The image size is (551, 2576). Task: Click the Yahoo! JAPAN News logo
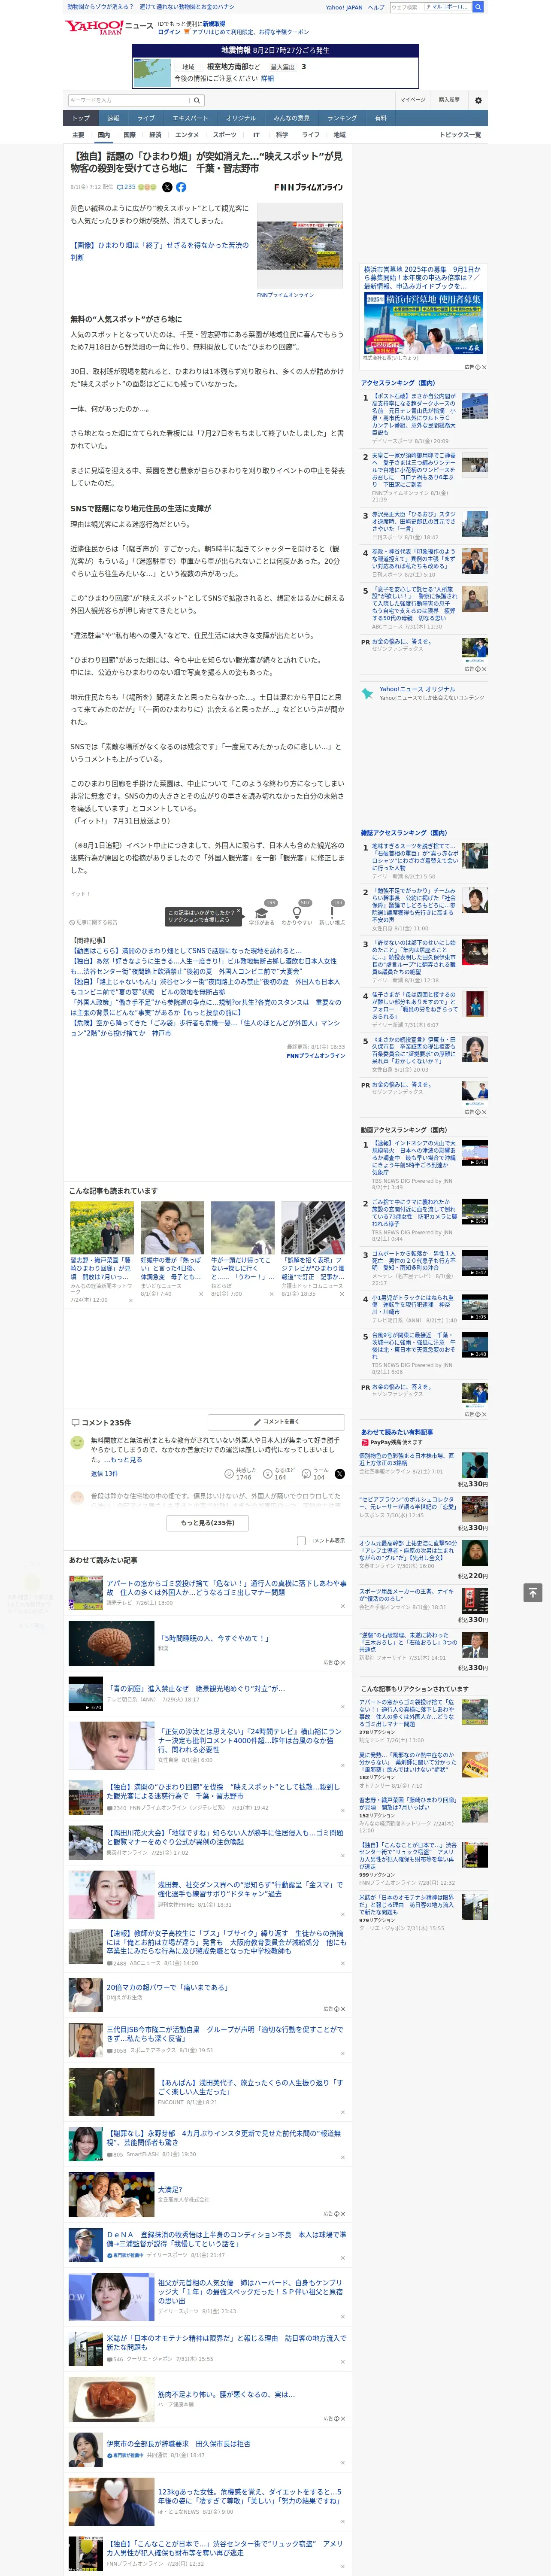108,27
